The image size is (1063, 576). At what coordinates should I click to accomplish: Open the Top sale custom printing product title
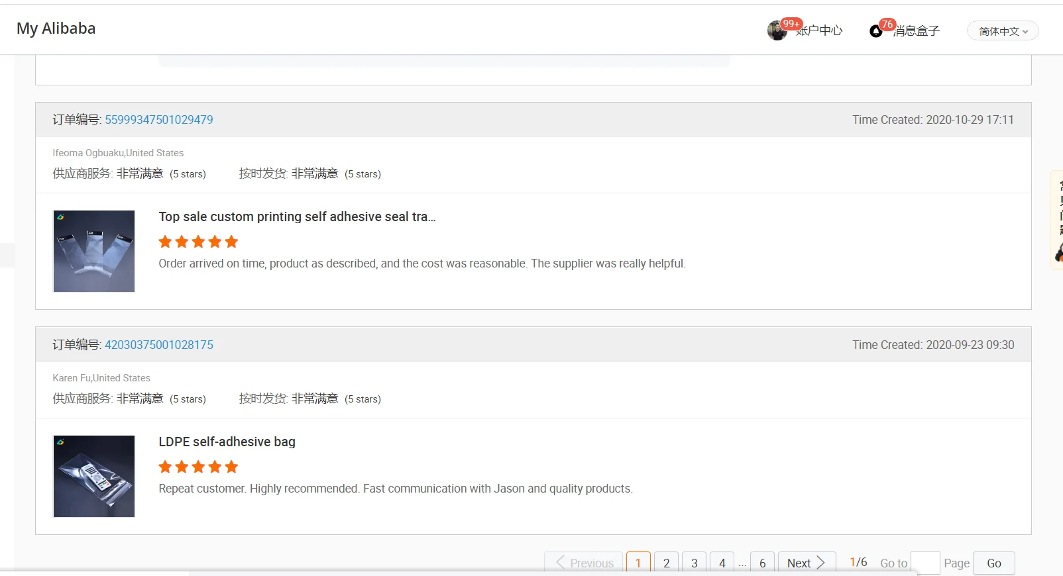coord(297,216)
